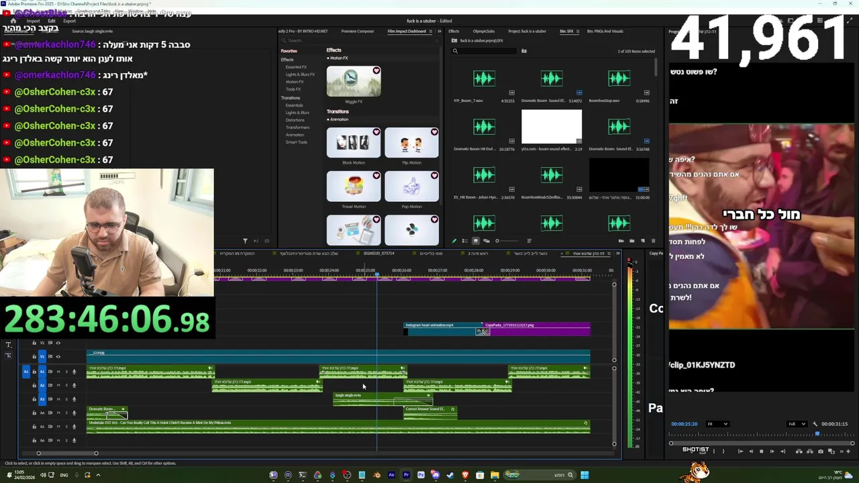Click the Lift button

click(x=799, y=451)
